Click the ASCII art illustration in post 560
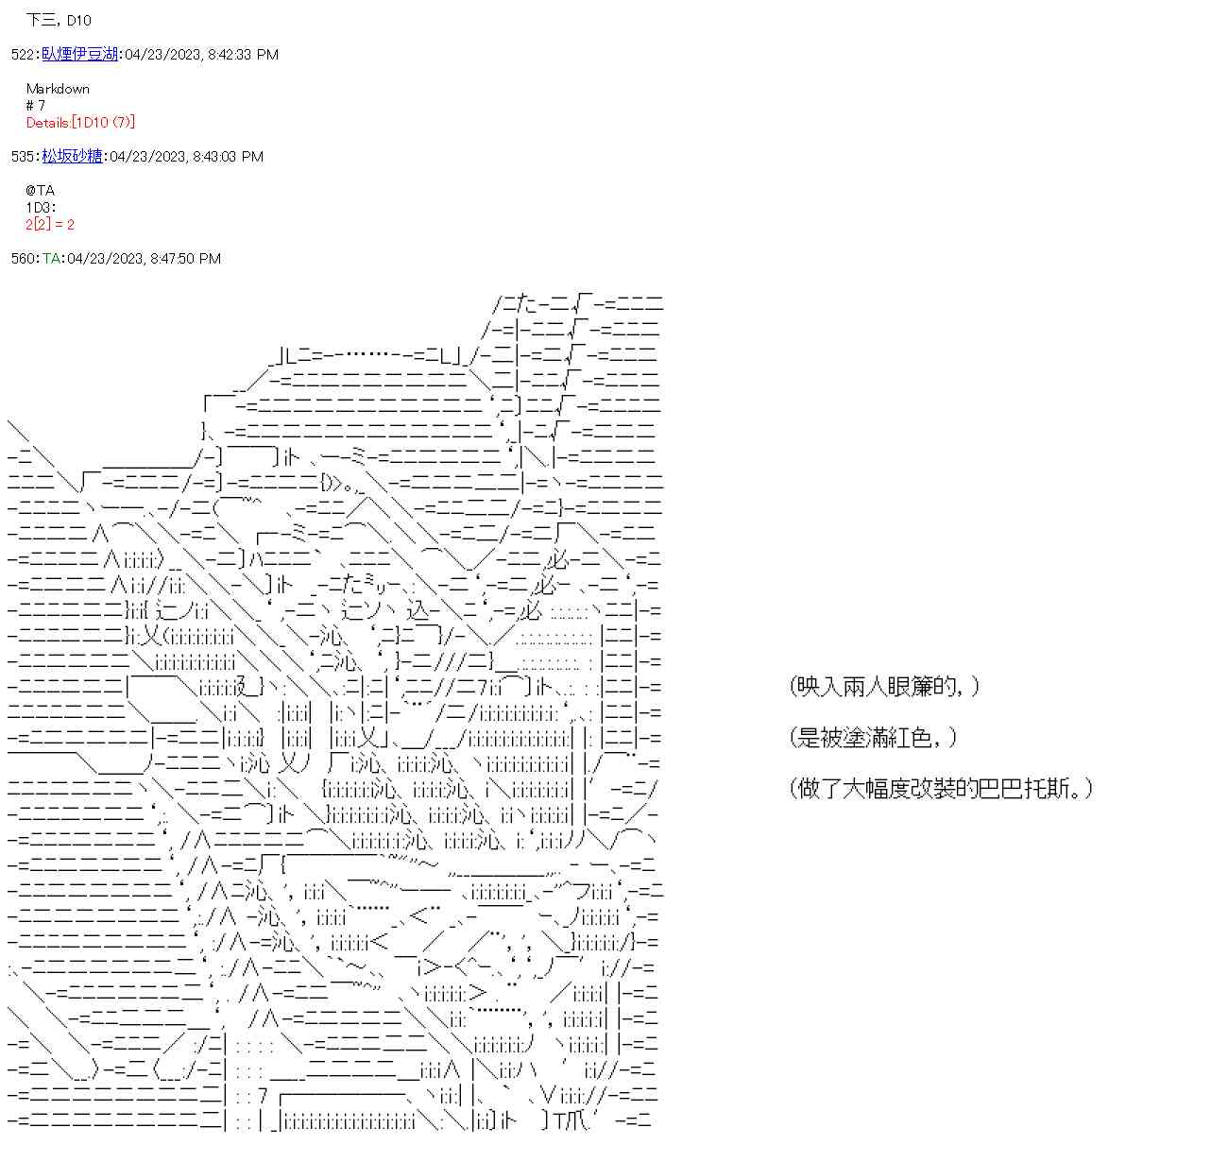The image size is (1228, 1162). (335, 709)
